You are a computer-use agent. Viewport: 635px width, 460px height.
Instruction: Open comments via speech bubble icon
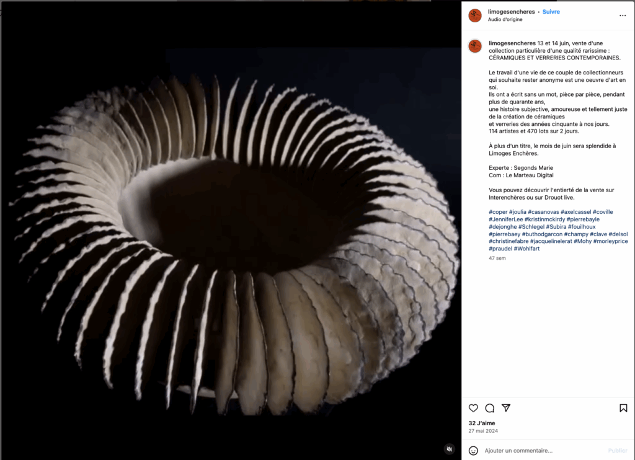pos(490,408)
